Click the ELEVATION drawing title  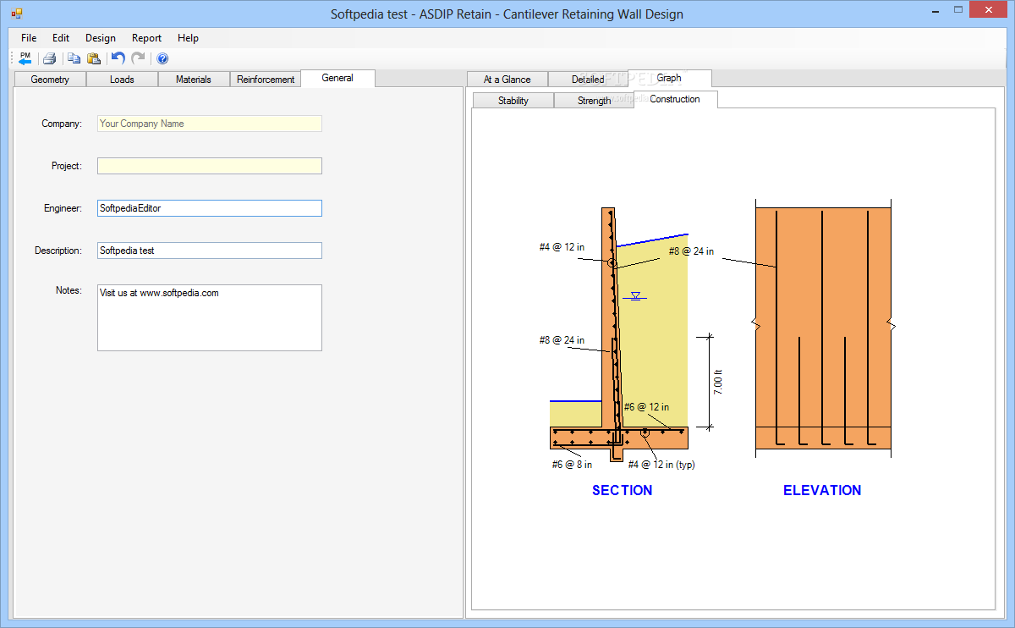pos(822,490)
